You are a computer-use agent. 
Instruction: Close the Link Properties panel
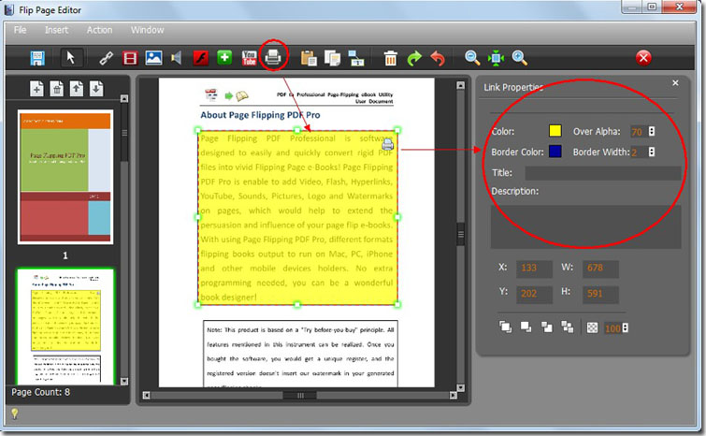(x=675, y=83)
